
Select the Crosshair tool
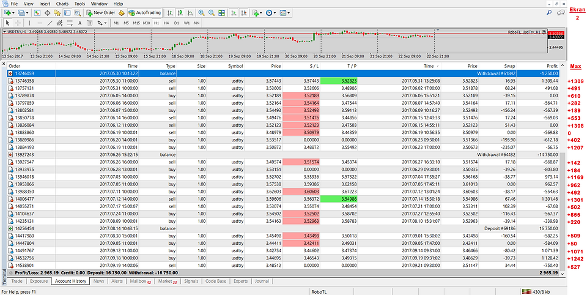pyautogui.click(x=18, y=23)
